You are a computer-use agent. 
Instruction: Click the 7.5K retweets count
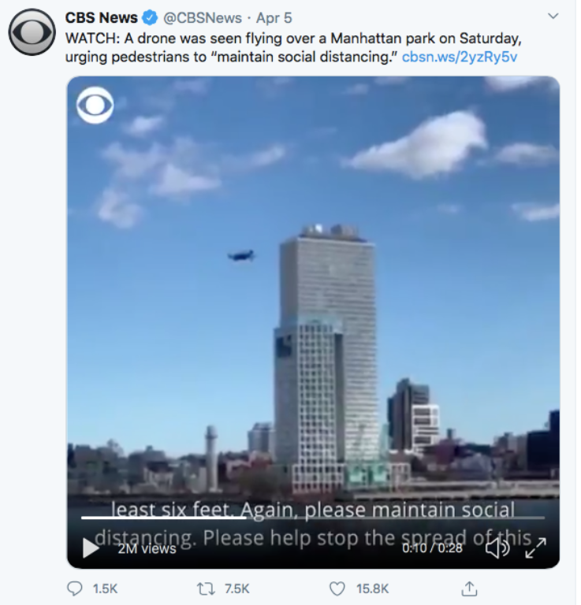click(x=237, y=588)
